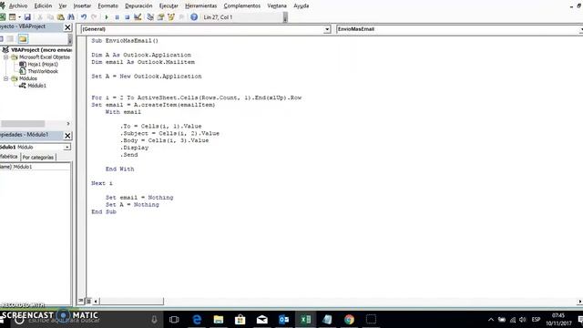Viewport: 583px width, 328px height.
Task: Switch to the Por categorías properties tab
Action: 38,158
